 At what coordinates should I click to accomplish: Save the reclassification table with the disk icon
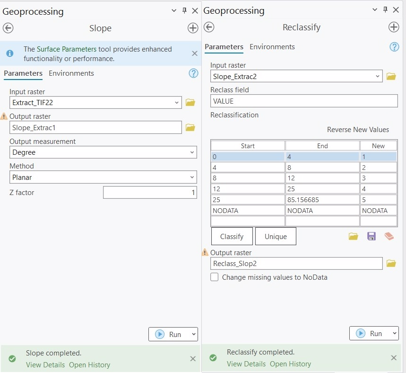pyautogui.click(x=371, y=236)
